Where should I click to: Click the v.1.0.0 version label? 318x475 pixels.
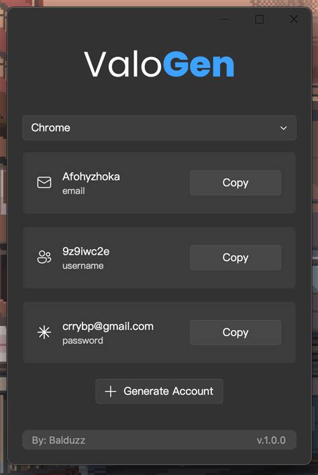click(x=271, y=440)
